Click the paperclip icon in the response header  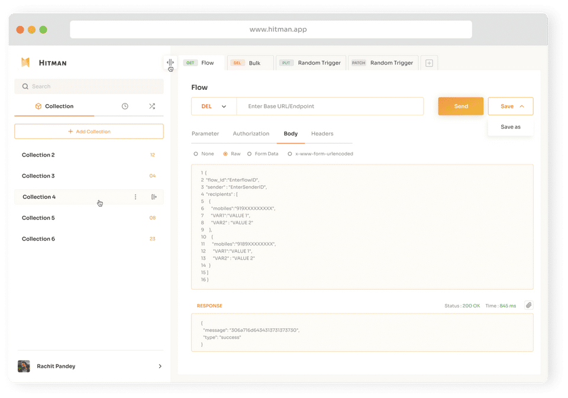[529, 305]
